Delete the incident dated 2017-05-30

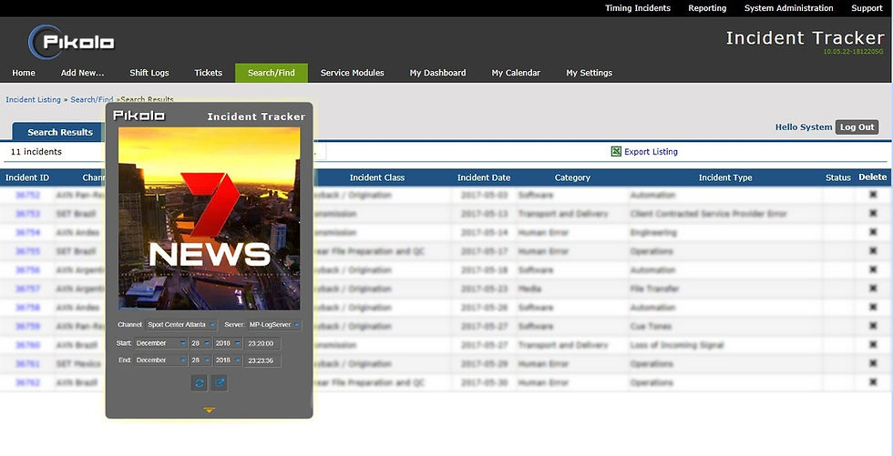click(x=873, y=382)
